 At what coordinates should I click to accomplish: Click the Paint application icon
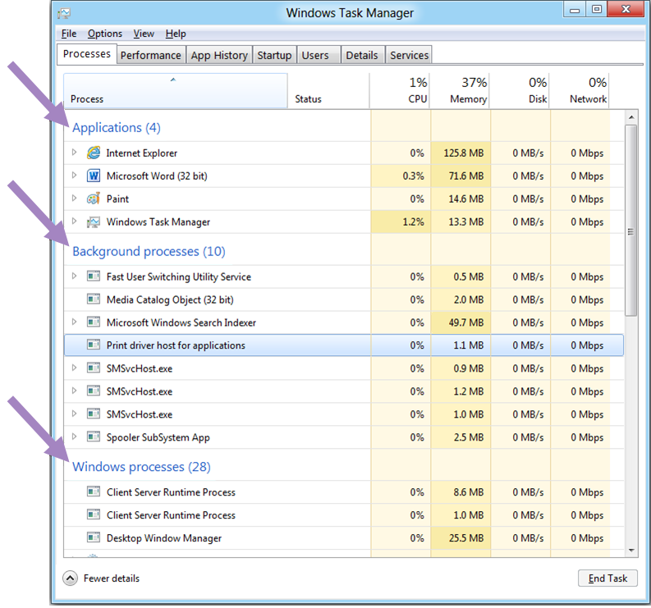click(93, 199)
